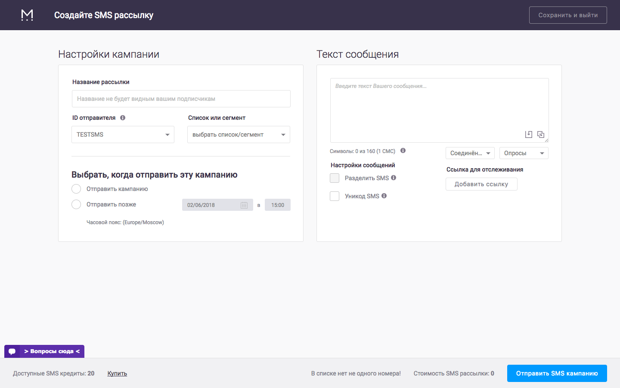Open info tooltip next to ID отправителя
Viewport: 620px width, 388px height.
123,117
